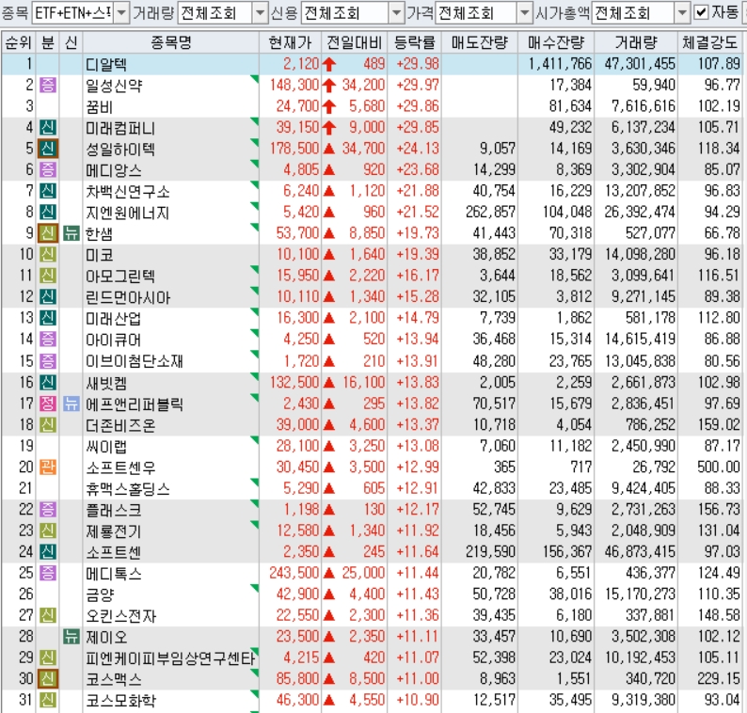Click the 신 badge on 성일하이텍 row
Viewport: 747px width, 713px height.
point(48,149)
